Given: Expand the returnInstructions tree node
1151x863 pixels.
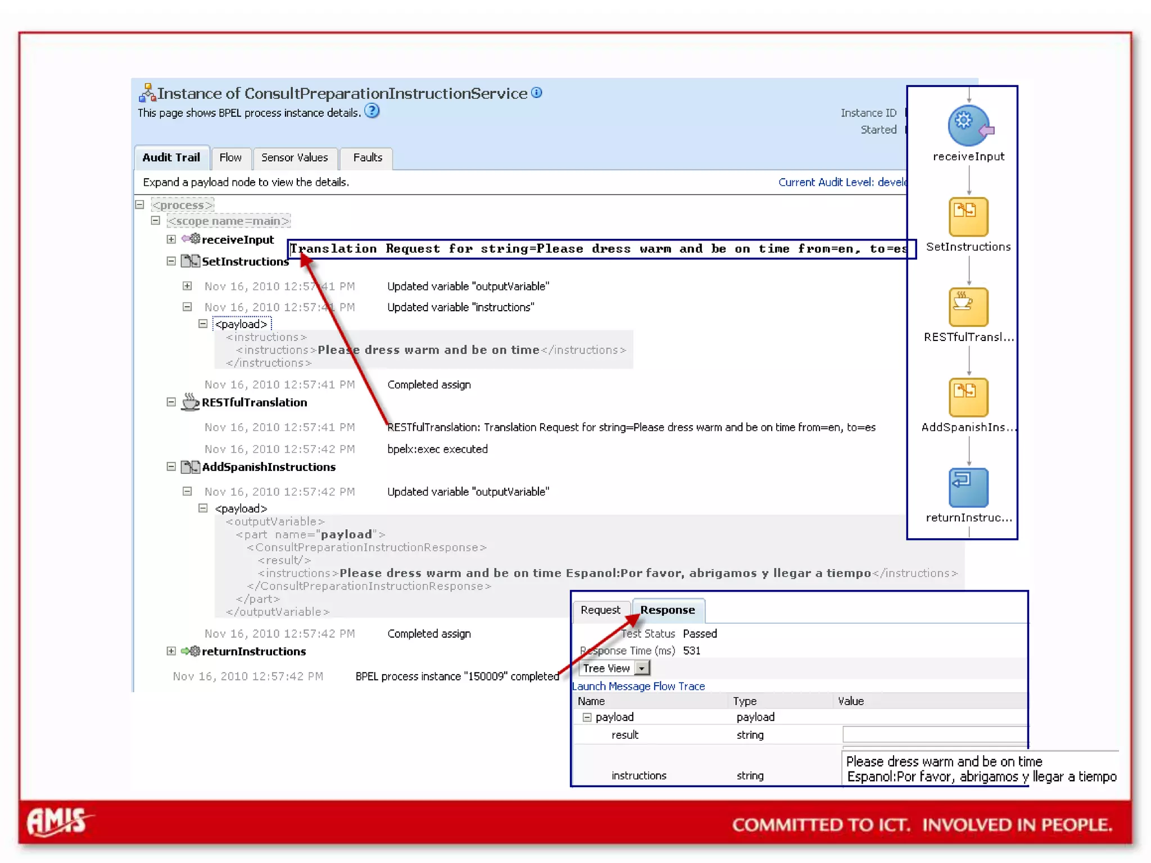Looking at the screenshot, I should coord(171,651).
